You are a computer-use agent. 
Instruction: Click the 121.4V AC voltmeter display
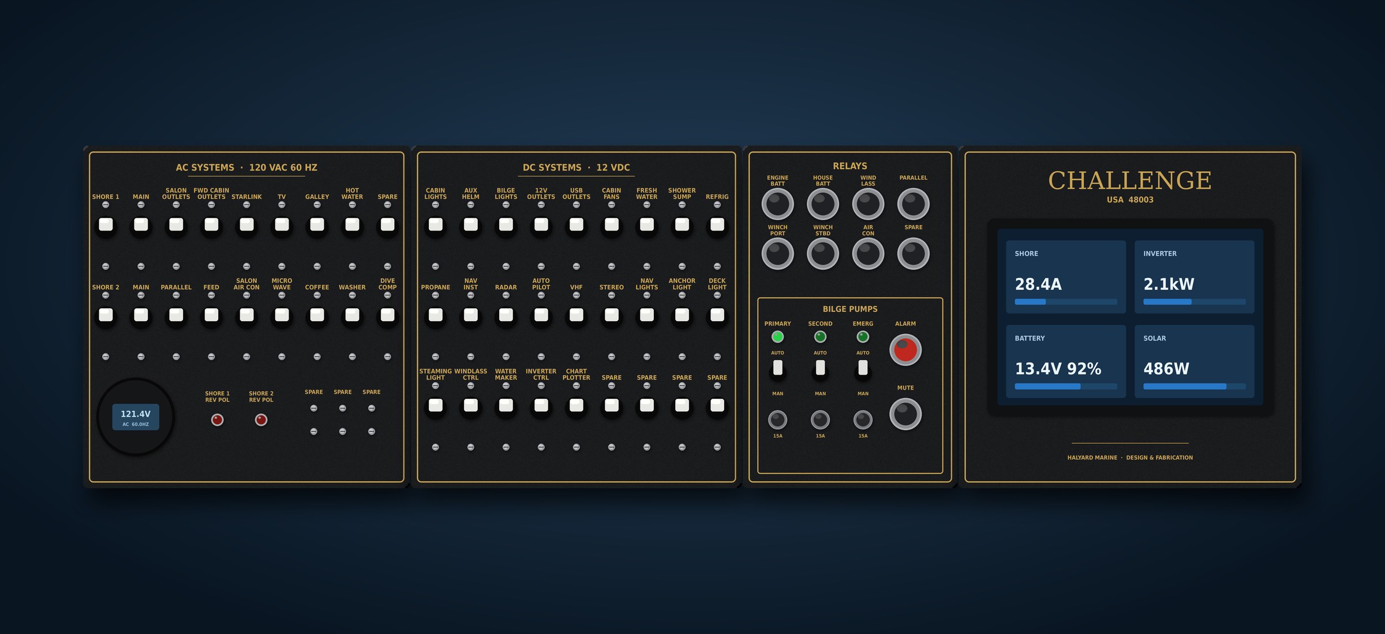(136, 417)
